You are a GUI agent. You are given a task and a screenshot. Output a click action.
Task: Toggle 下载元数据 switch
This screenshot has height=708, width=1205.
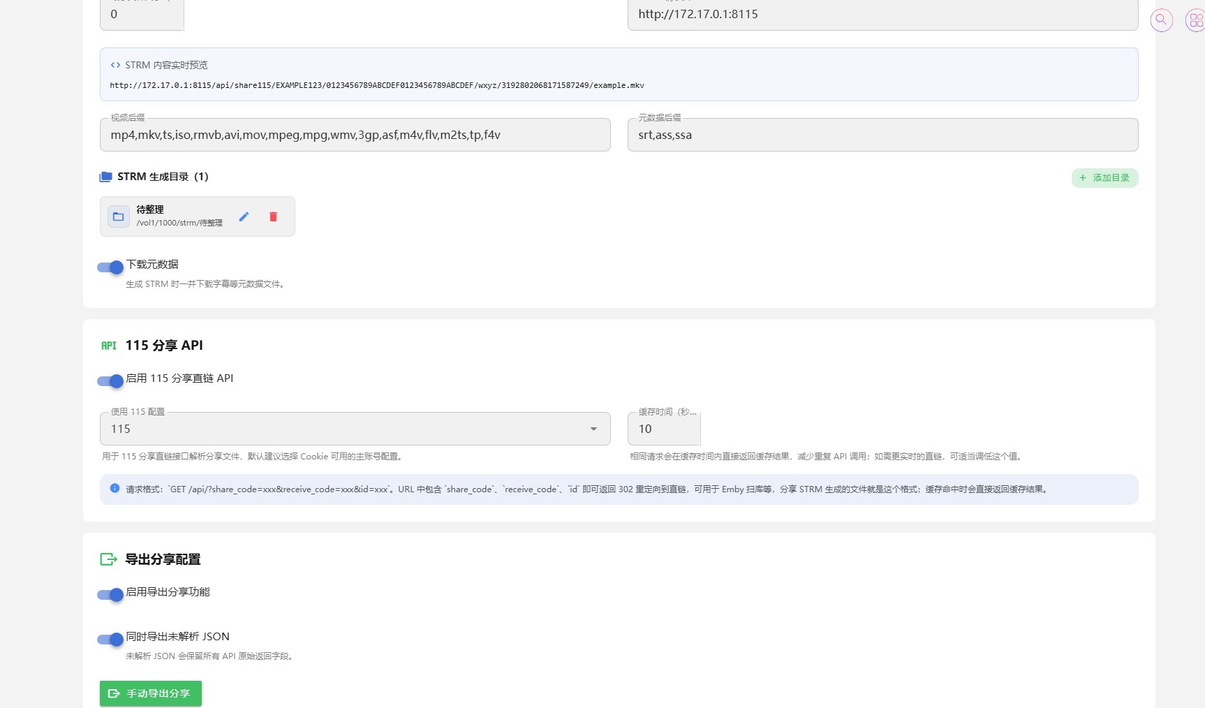point(110,267)
